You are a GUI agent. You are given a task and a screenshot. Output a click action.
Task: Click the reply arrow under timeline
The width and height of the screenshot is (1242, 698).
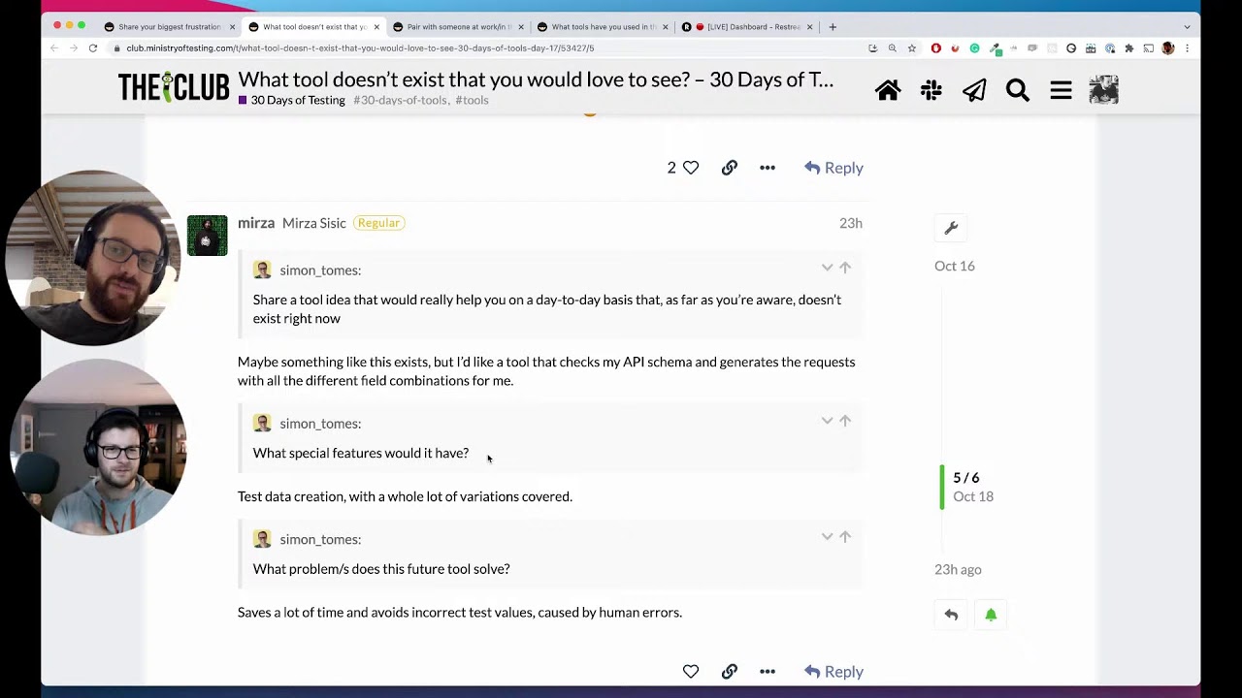point(951,615)
